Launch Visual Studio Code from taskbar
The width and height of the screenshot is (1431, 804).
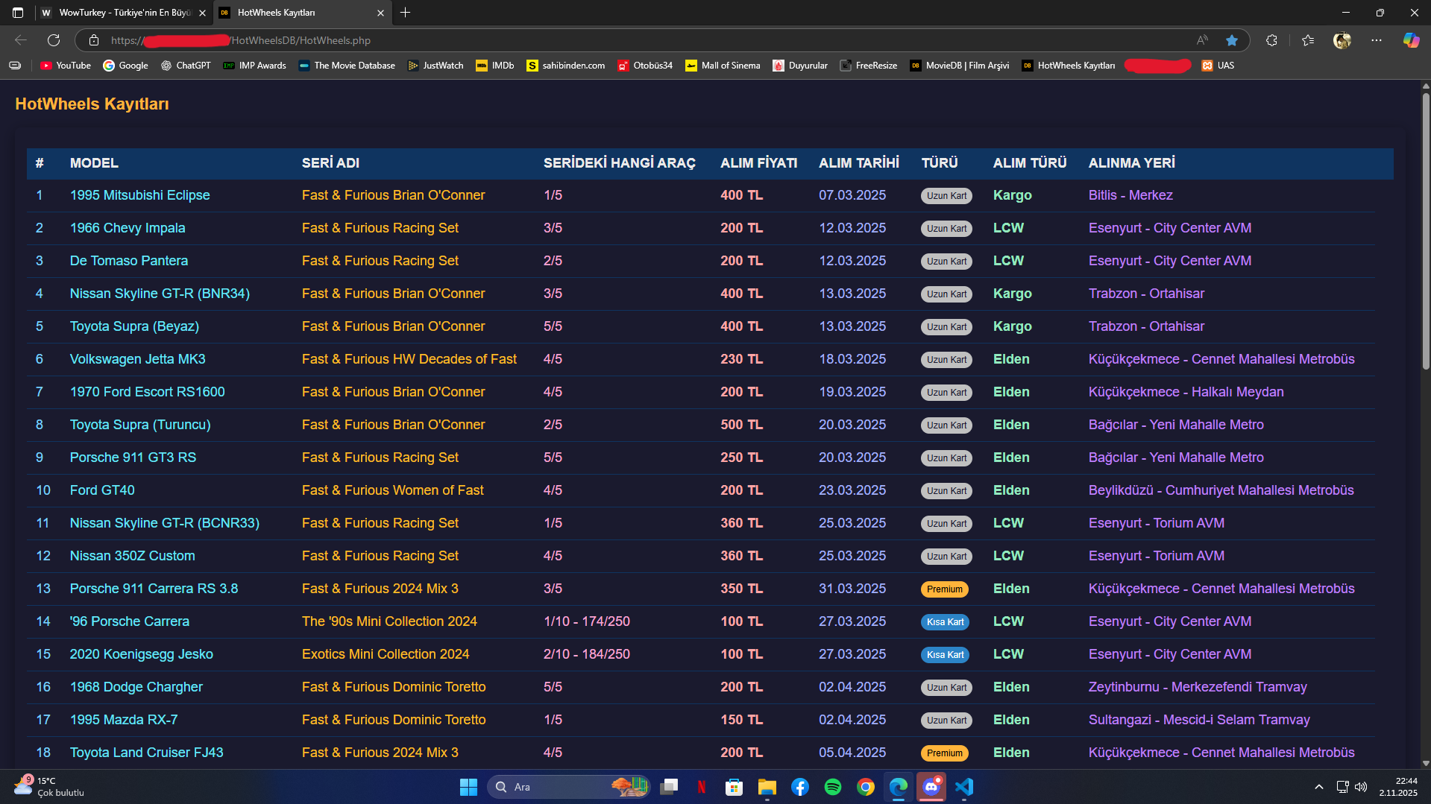coord(964,787)
